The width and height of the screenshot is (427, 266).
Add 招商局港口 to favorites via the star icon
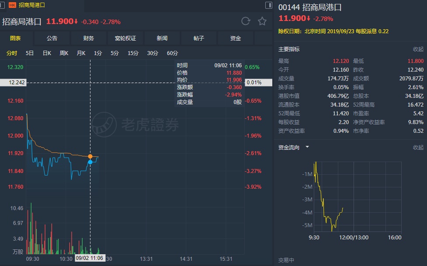tap(262, 21)
